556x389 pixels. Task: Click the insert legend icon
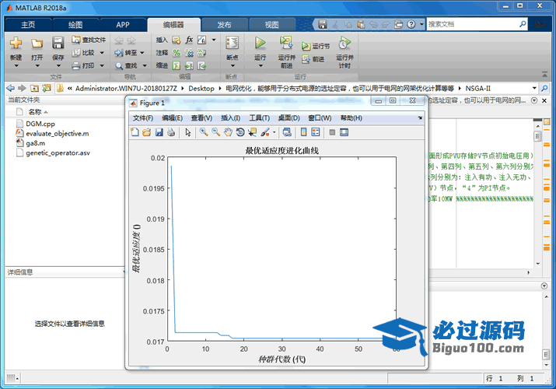pos(315,132)
